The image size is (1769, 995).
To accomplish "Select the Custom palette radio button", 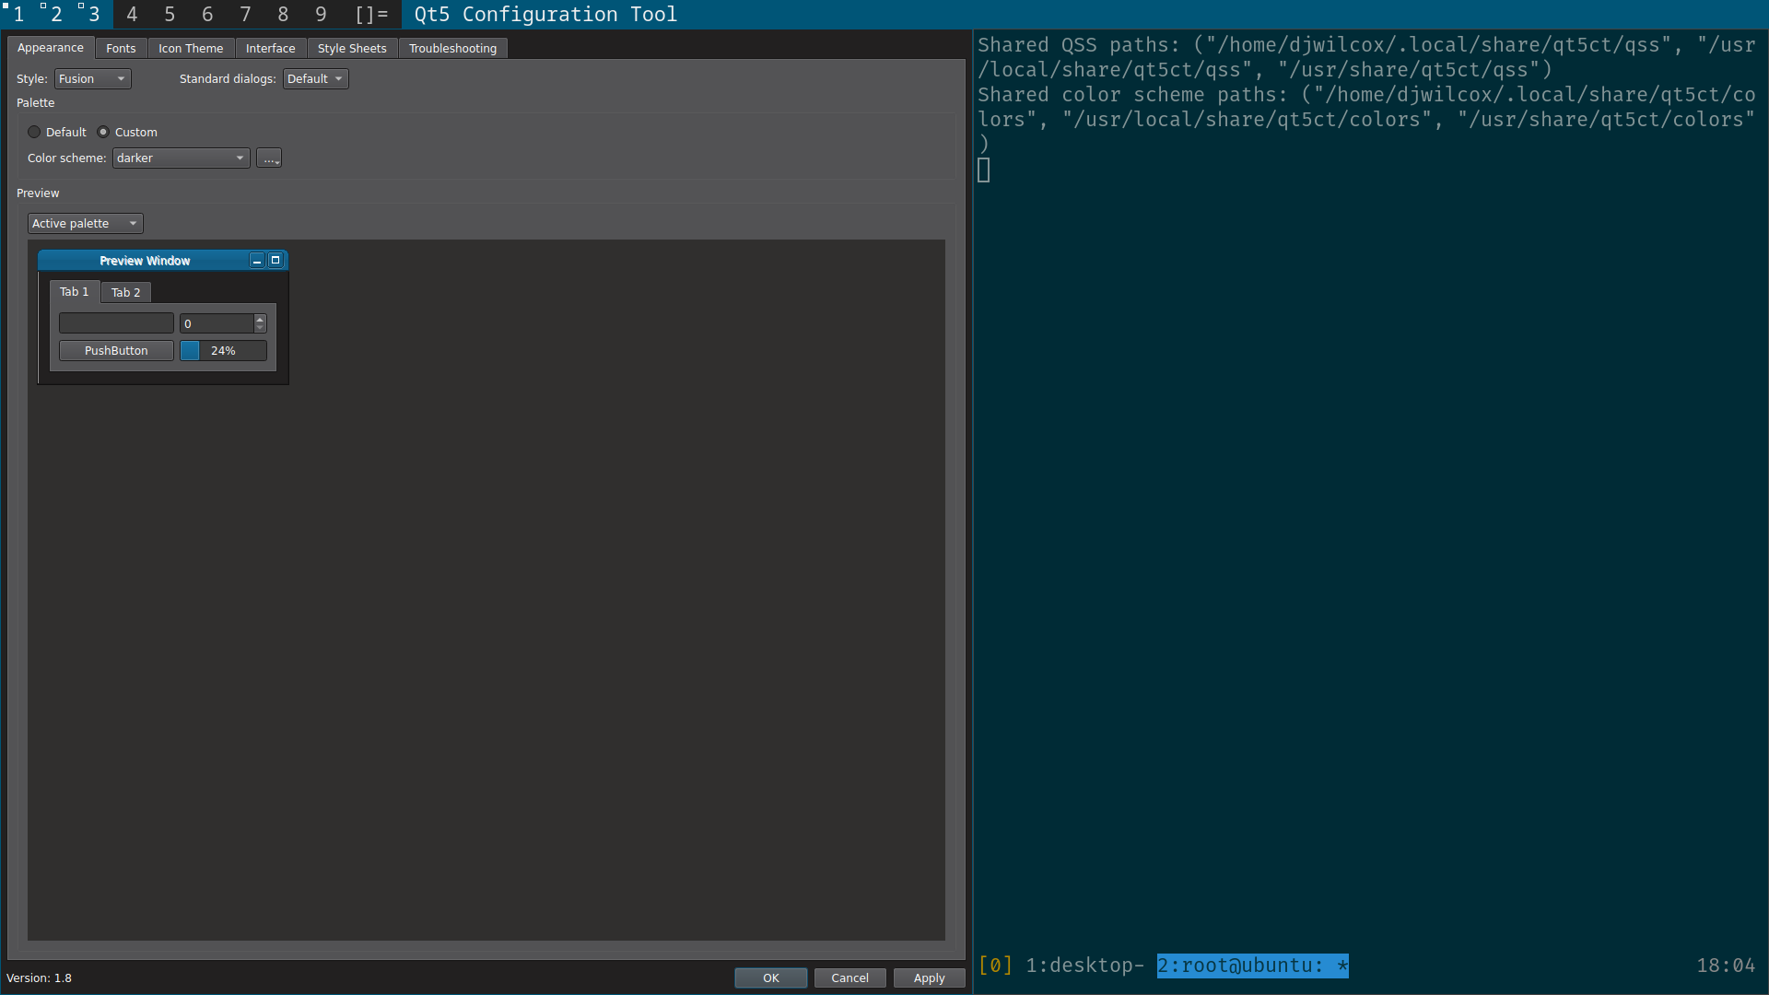I will [x=103, y=133].
